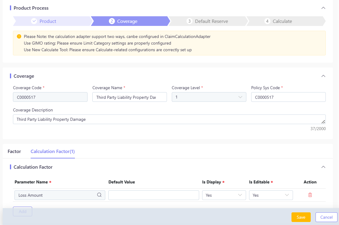Click the 'Use New Calculate Tool' notice line
This screenshot has height=225, width=339.
point(108,50)
